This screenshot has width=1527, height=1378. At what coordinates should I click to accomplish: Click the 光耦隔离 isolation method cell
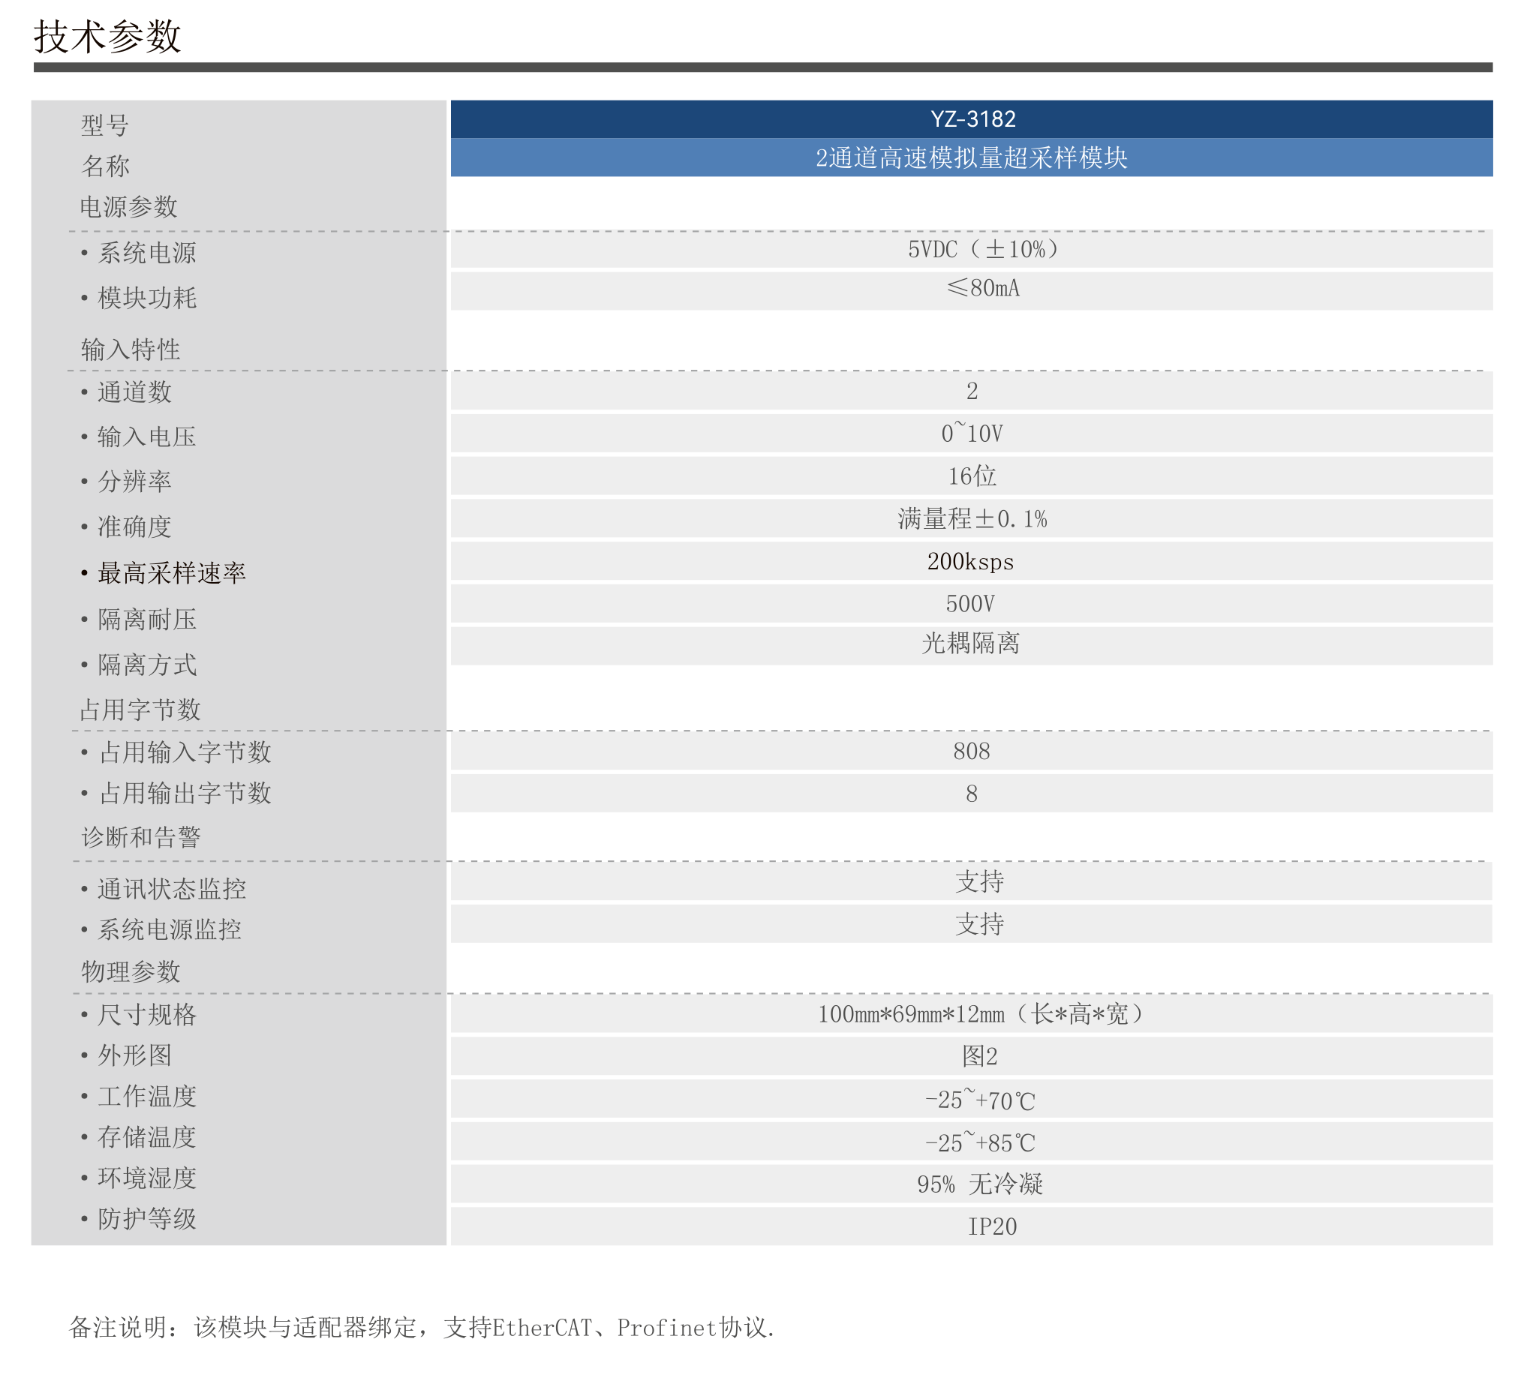[970, 644]
